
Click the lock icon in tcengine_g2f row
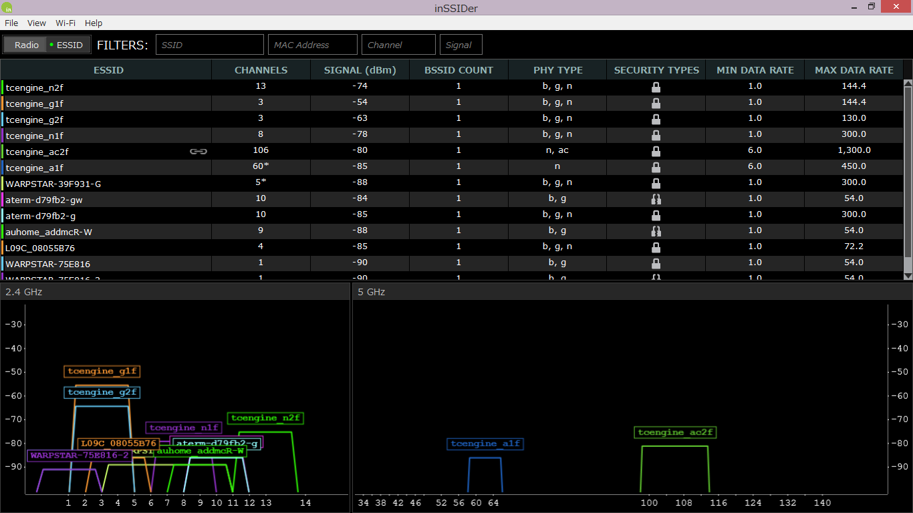656,119
